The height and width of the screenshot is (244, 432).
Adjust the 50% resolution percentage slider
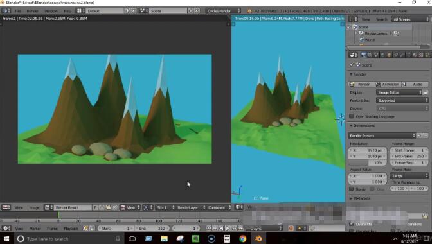point(368,162)
